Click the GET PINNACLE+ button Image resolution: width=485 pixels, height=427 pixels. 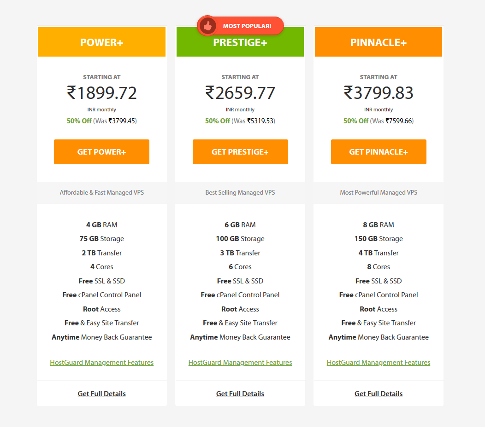[379, 151]
